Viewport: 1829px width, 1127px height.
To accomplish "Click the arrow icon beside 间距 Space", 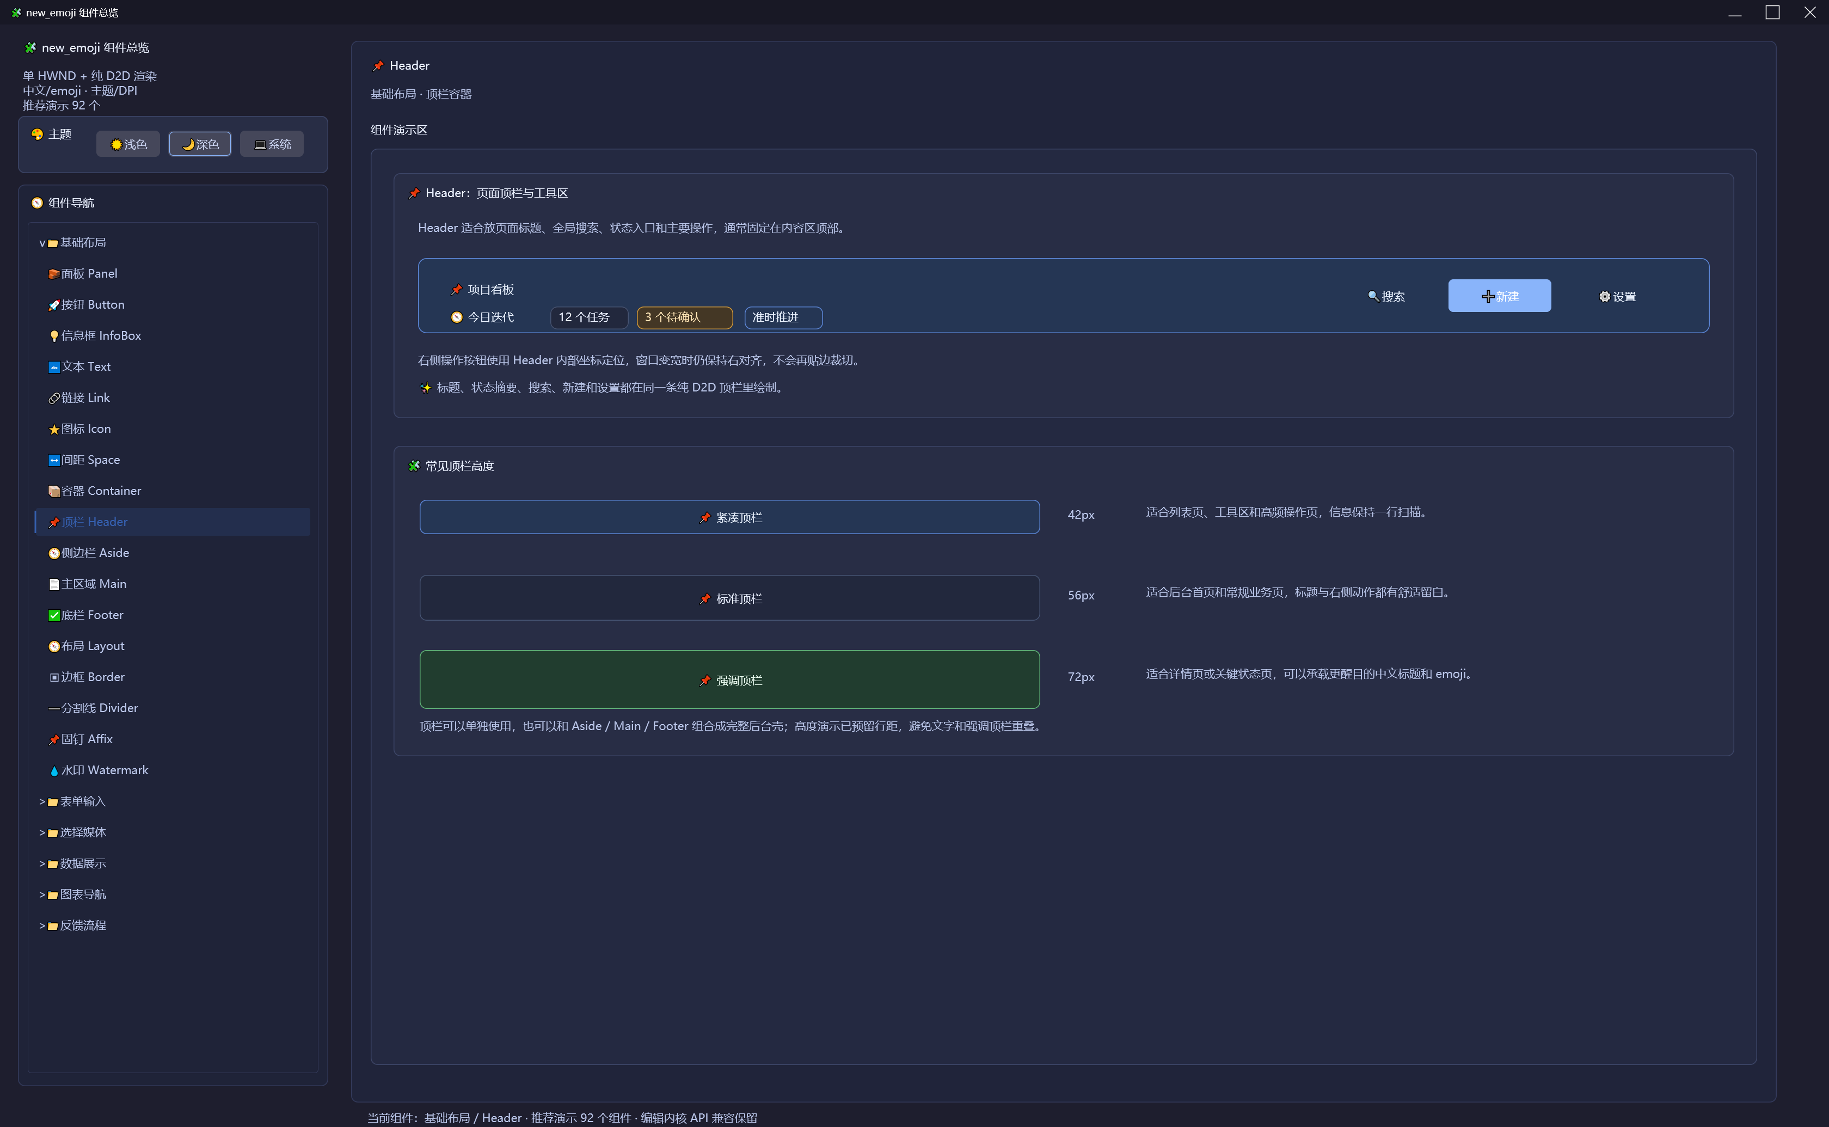I will pos(54,461).
